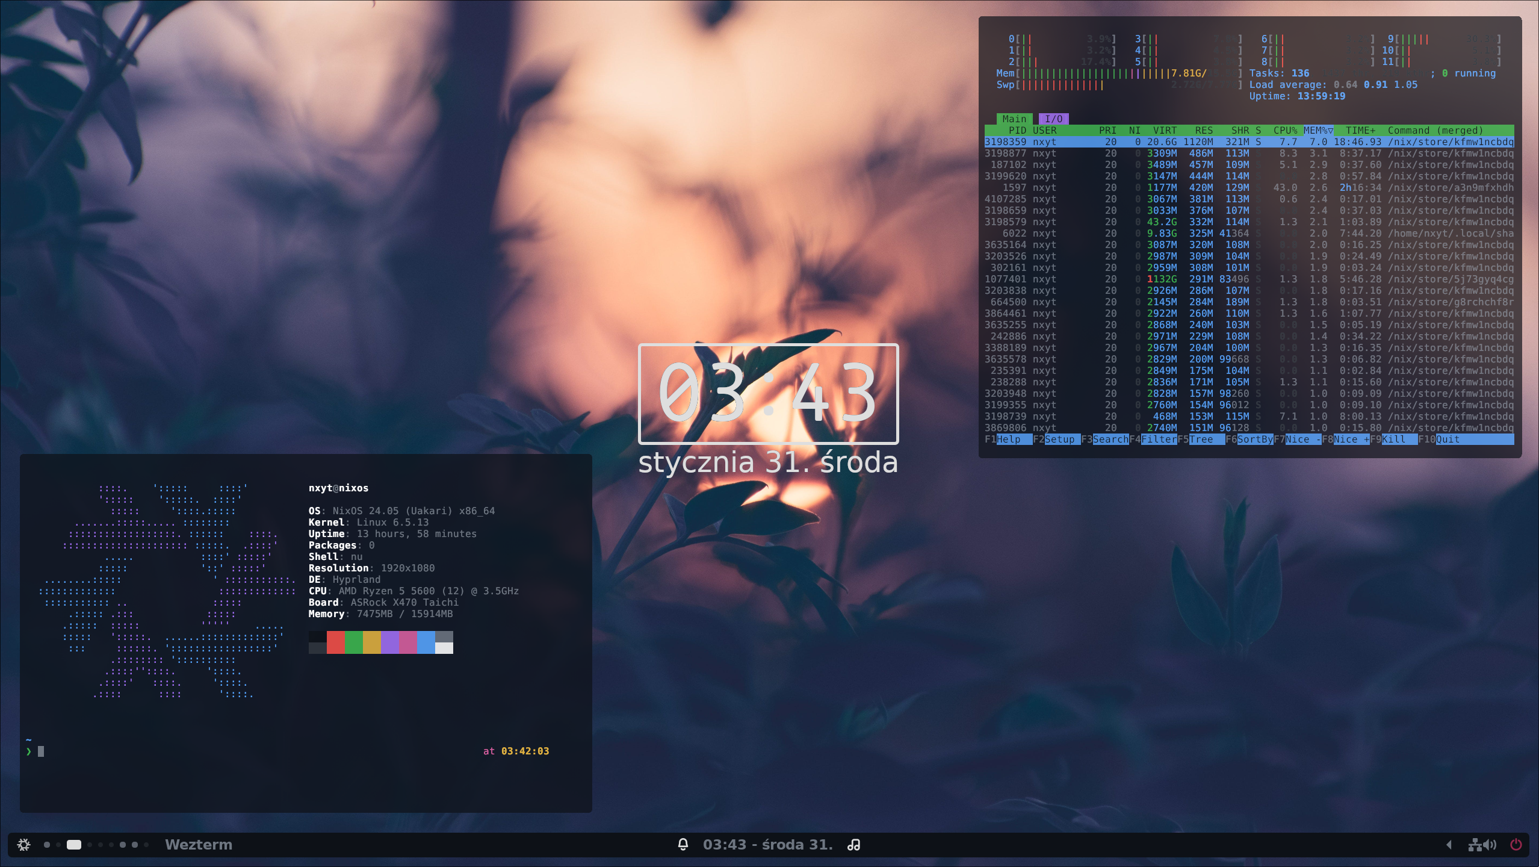Click F9 Kill in htop footer
This screenshot has height=867, width=1539.
coord(1393,440)
